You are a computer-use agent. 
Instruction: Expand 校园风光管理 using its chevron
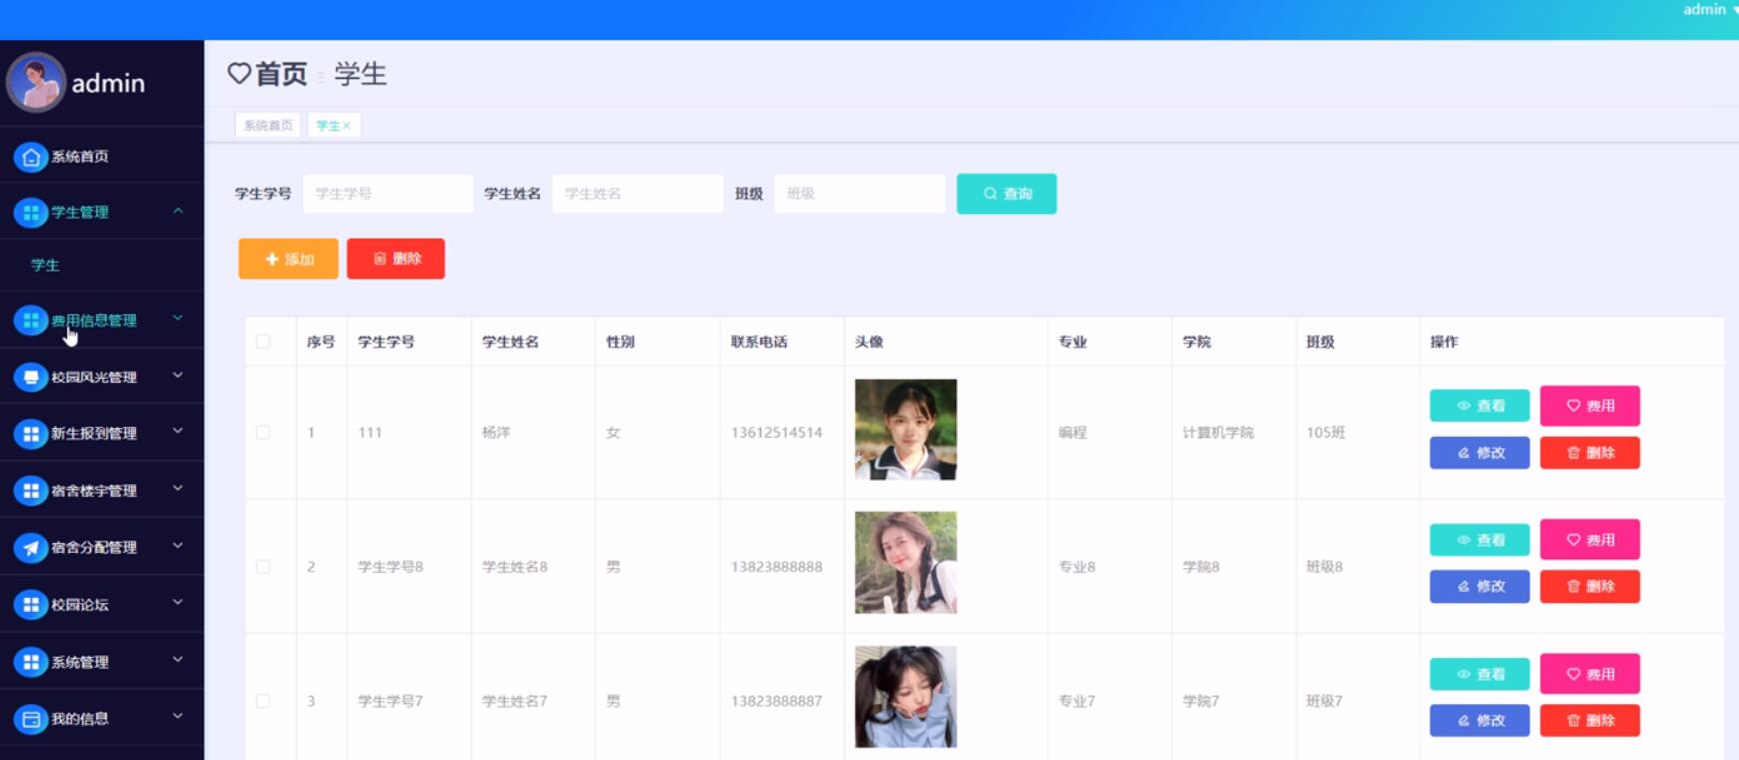[x=178, y=375]
